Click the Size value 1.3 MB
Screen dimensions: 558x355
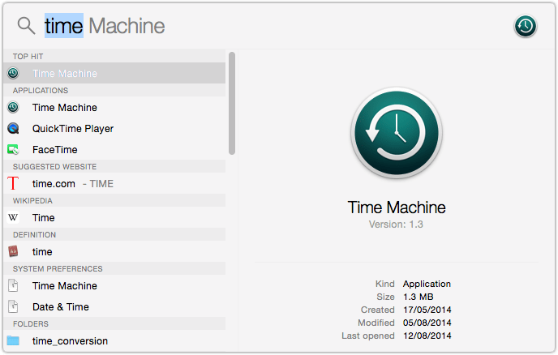(418, 297)
